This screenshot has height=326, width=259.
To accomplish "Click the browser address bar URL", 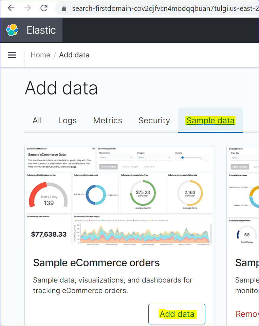I will pos(165,8).
